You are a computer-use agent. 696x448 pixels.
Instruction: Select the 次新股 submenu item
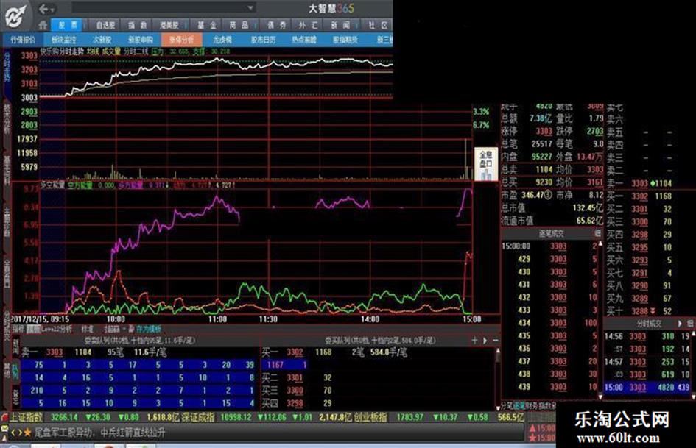pos(102,40)
